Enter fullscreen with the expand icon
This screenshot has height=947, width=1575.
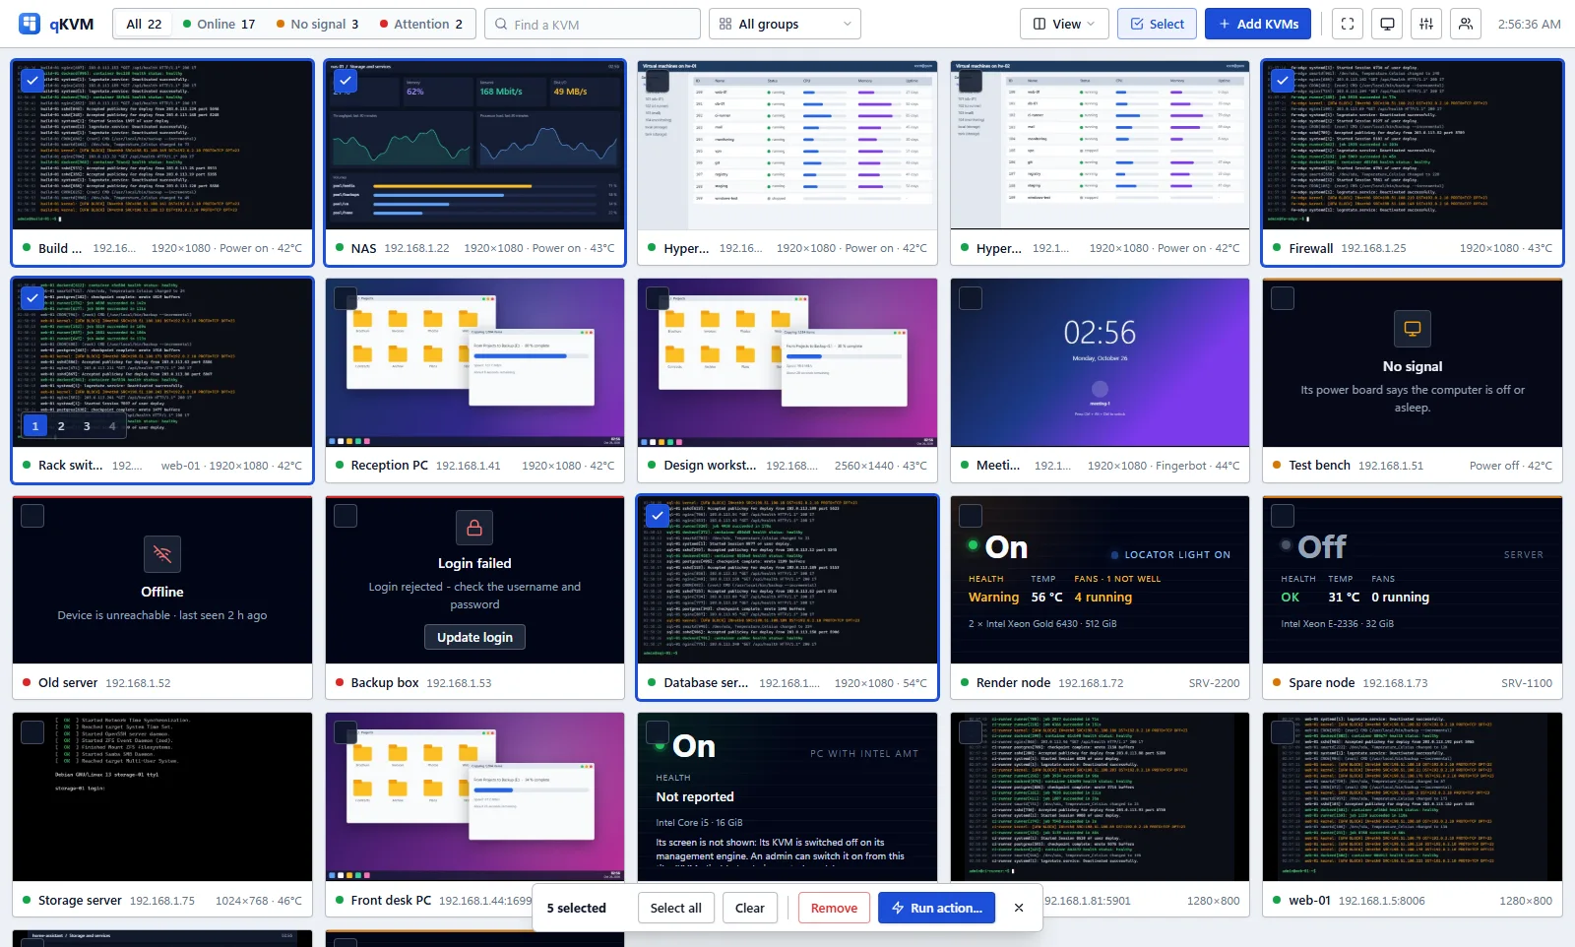[x=1348, y=24]
